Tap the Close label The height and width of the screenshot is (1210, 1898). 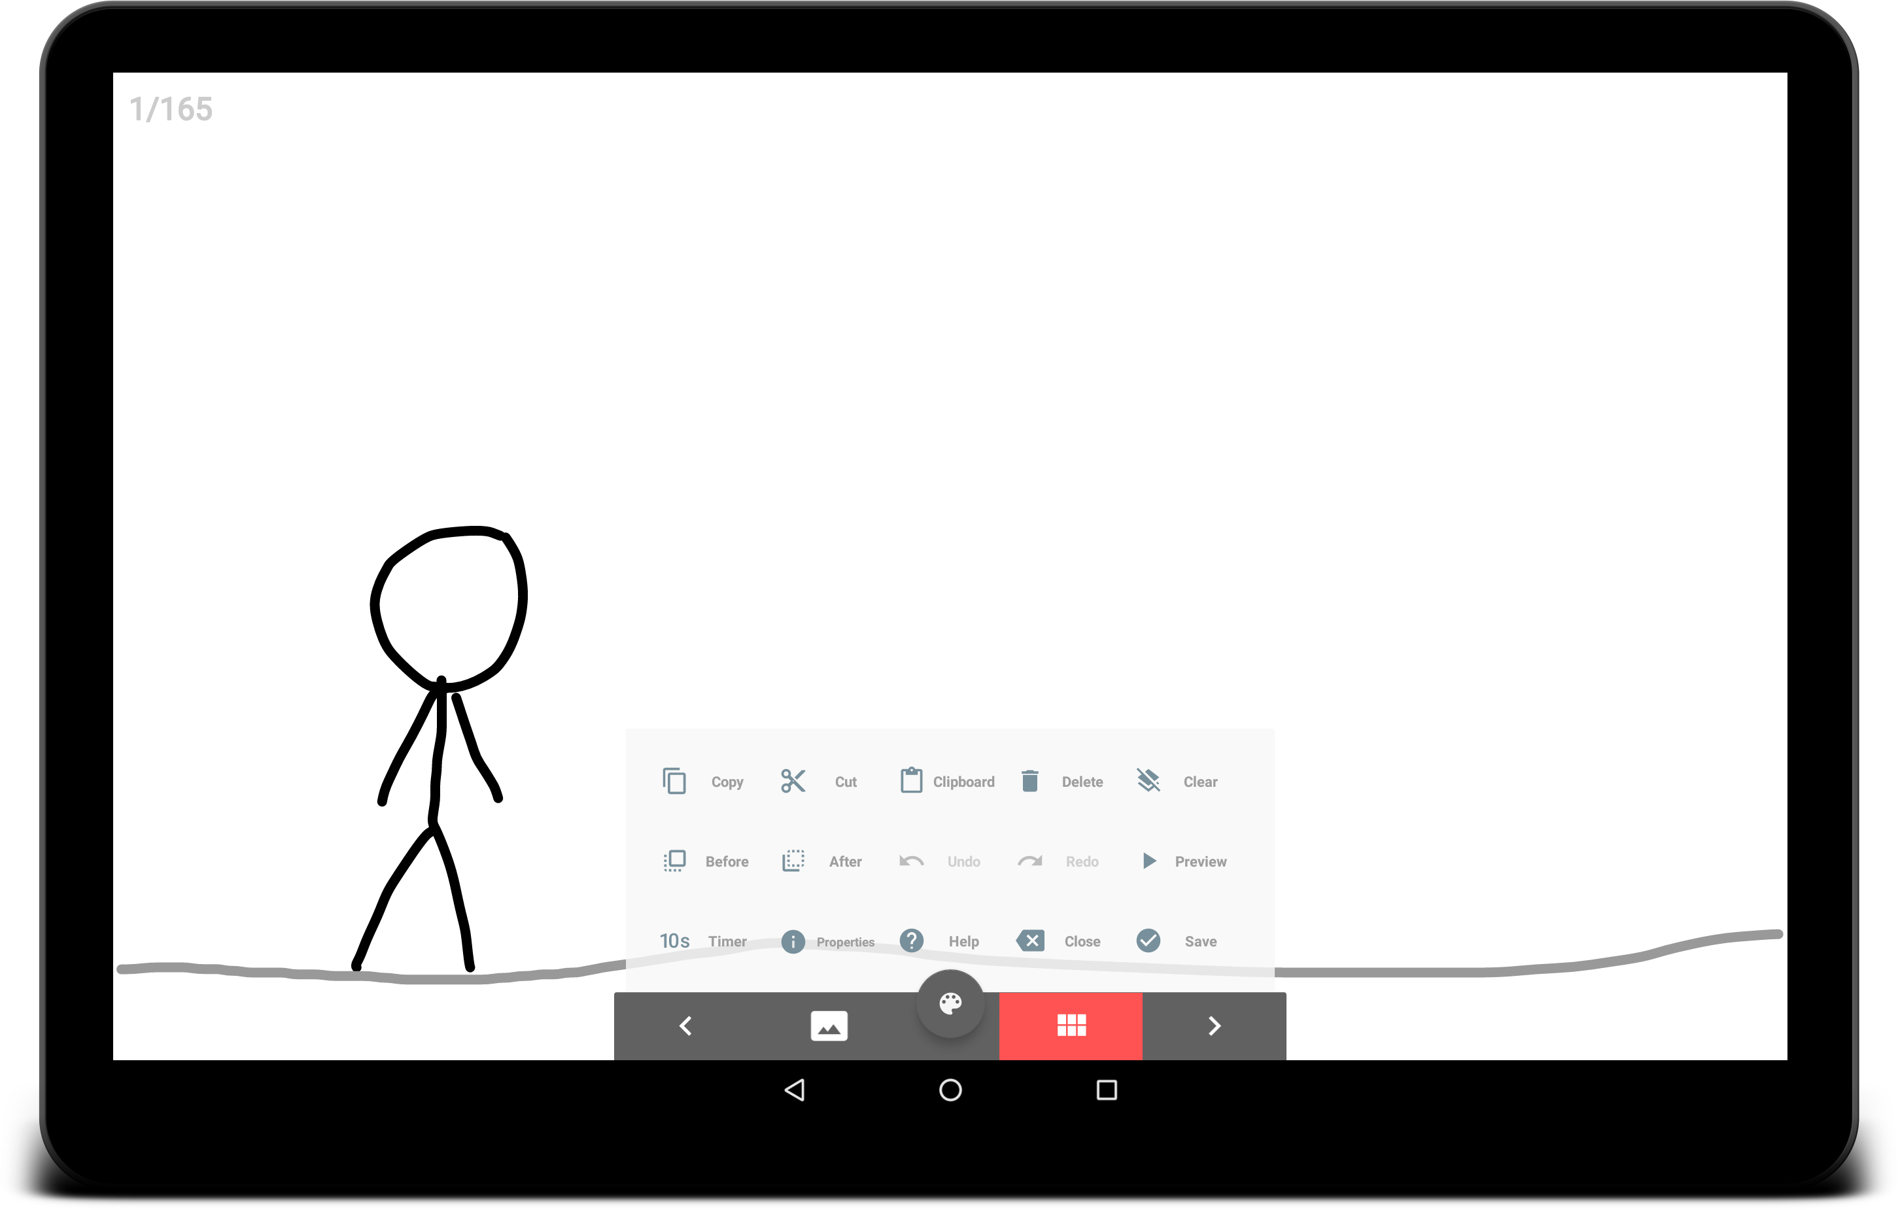click(x=1082, y=941)
